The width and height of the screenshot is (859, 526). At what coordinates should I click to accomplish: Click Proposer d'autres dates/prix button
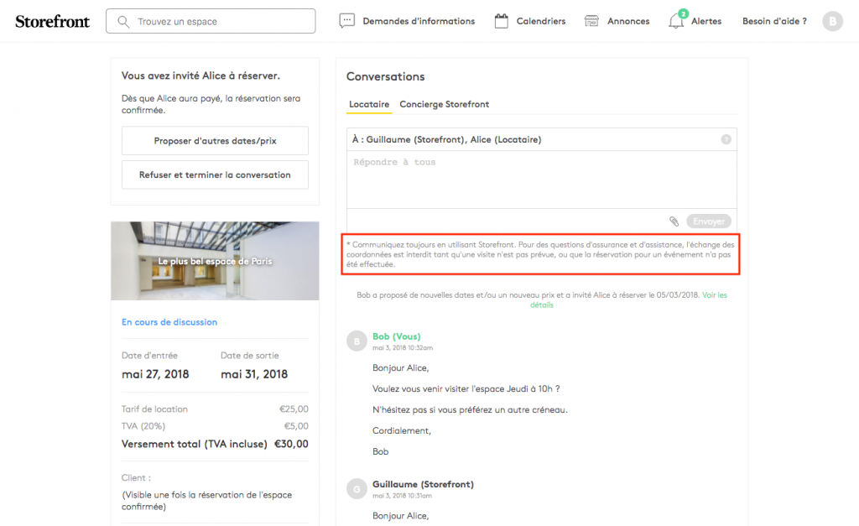click(x=215, y=141)
